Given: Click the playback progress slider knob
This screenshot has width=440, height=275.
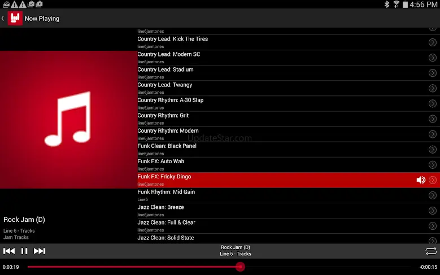Looking at the screenshot, I should (x=240, y=267).
